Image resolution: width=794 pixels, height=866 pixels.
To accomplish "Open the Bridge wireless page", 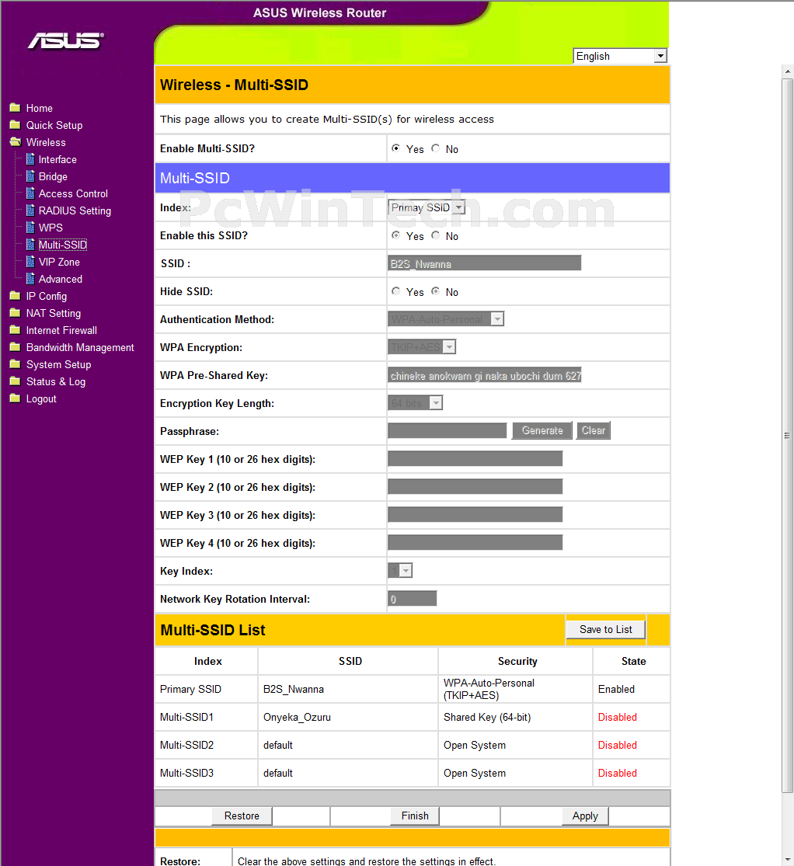I will point(53,177).
